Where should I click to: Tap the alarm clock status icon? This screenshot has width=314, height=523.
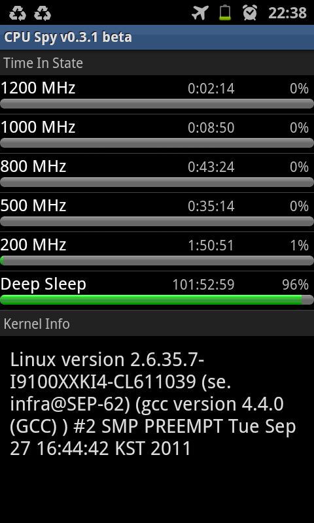coord(250,12)
